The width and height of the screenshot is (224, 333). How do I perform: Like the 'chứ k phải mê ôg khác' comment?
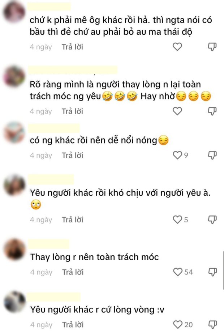(177, 47)
